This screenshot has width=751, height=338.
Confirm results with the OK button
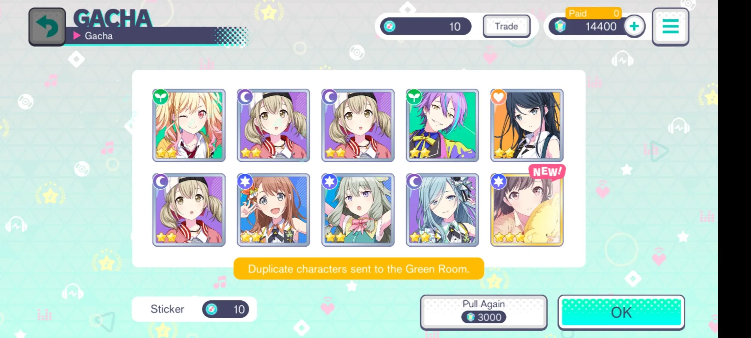[621, 312]
